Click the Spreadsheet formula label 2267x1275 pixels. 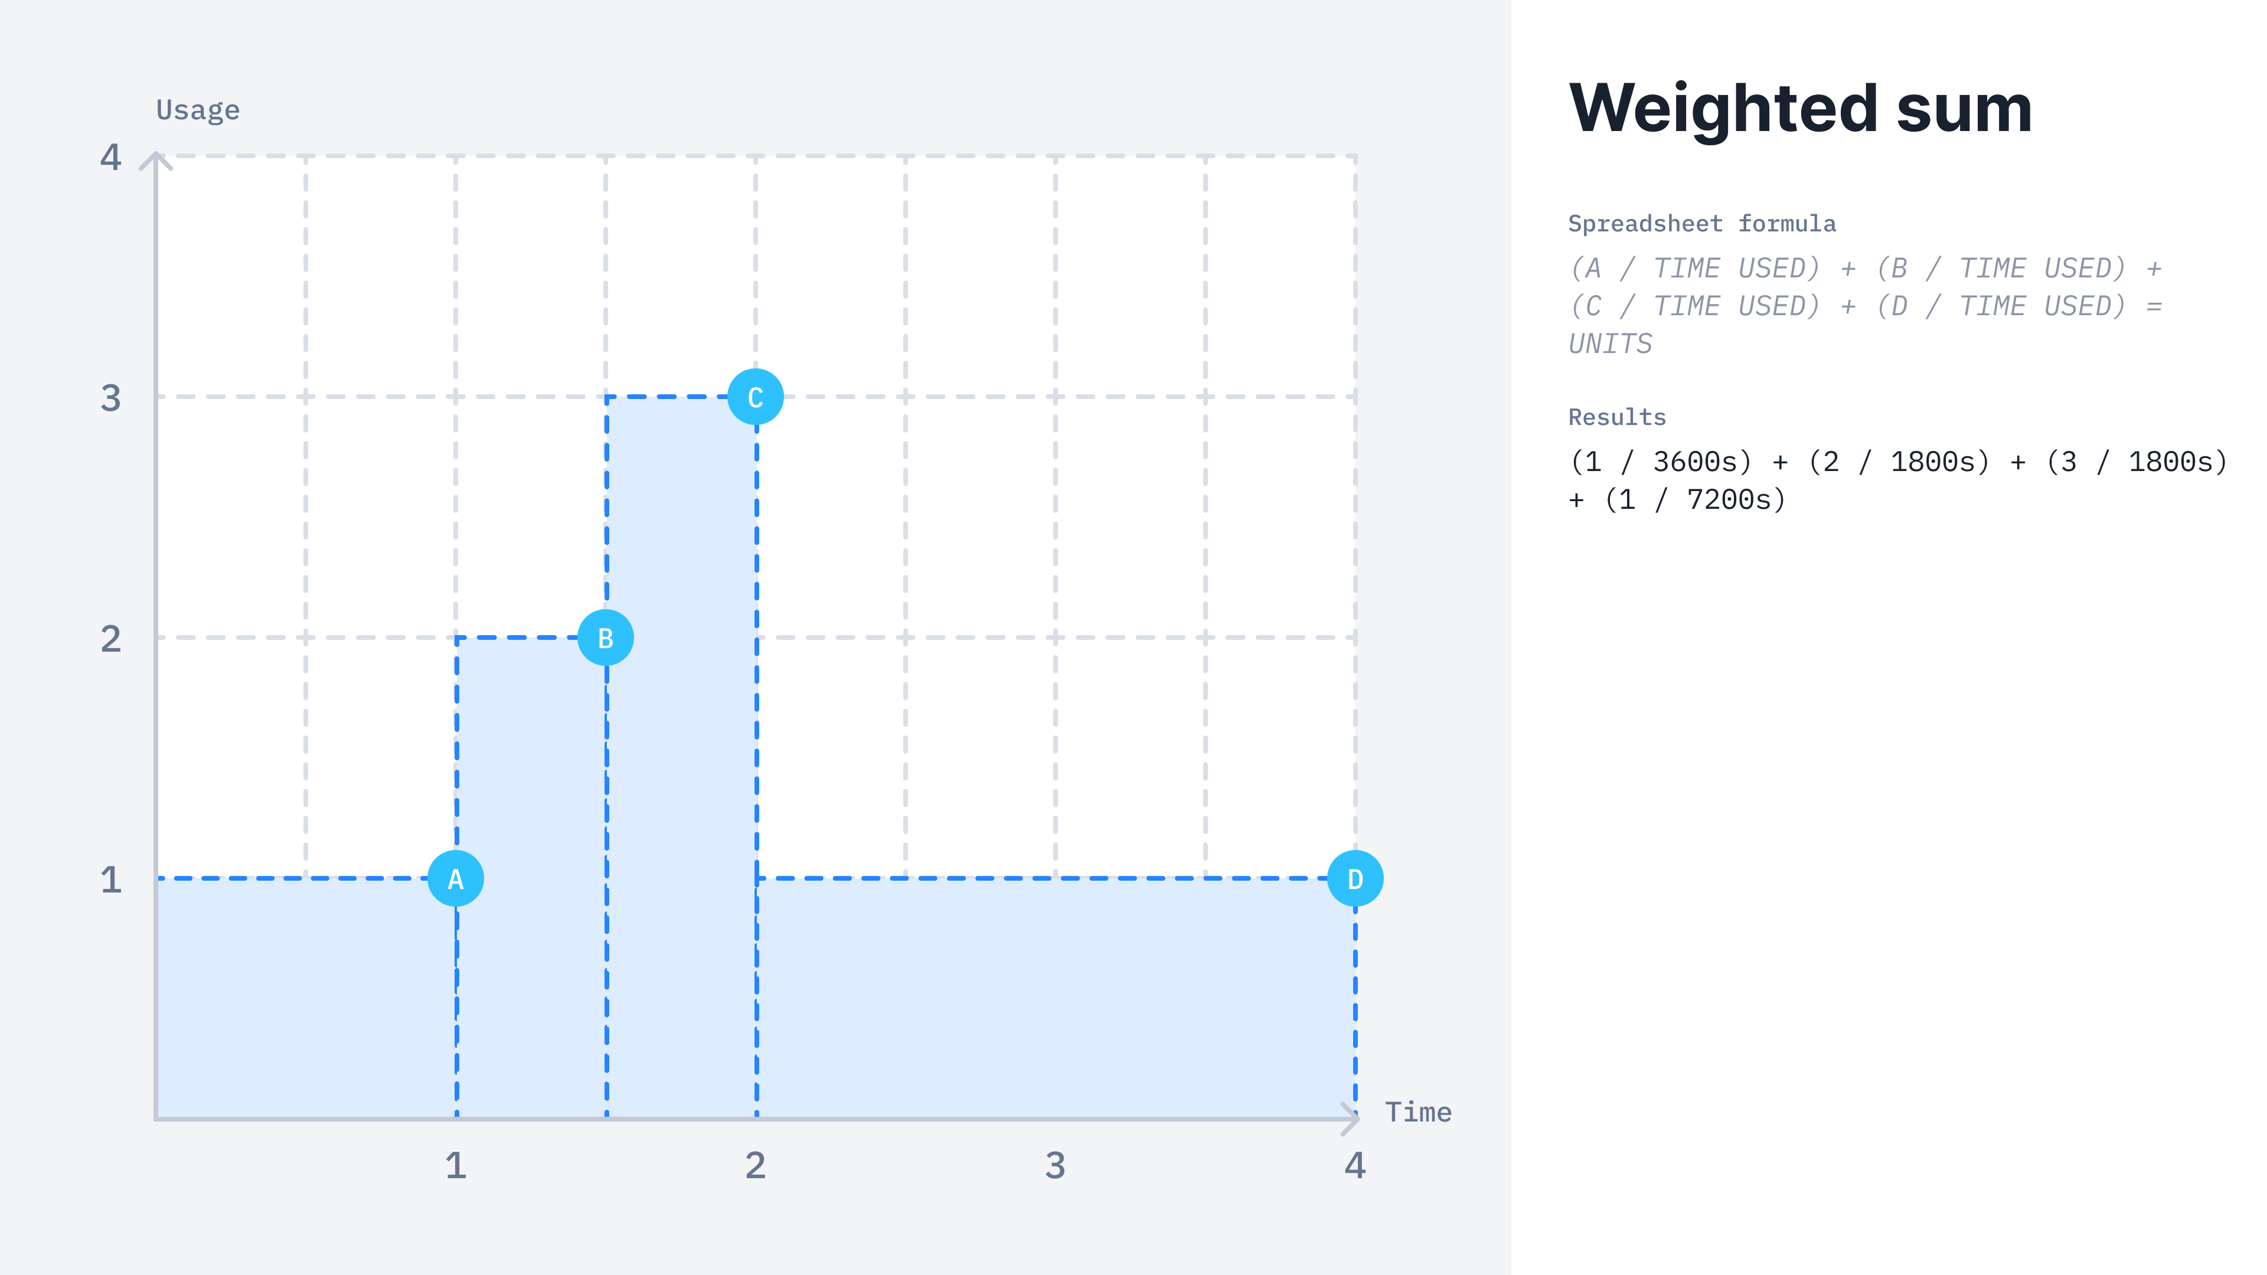tap(1702, 224)
